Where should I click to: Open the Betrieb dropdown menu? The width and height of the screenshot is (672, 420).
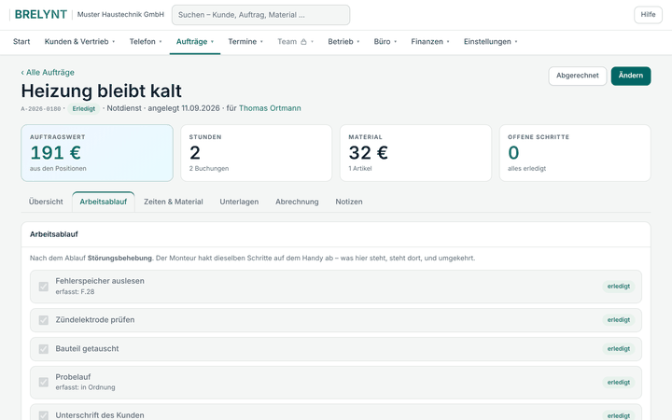pos(343,42)
